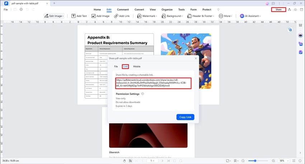Switch to the Convert ribbon tab
Image resolution: width=305 pixels, height=164 pixels.
click(x=139, y=10)
